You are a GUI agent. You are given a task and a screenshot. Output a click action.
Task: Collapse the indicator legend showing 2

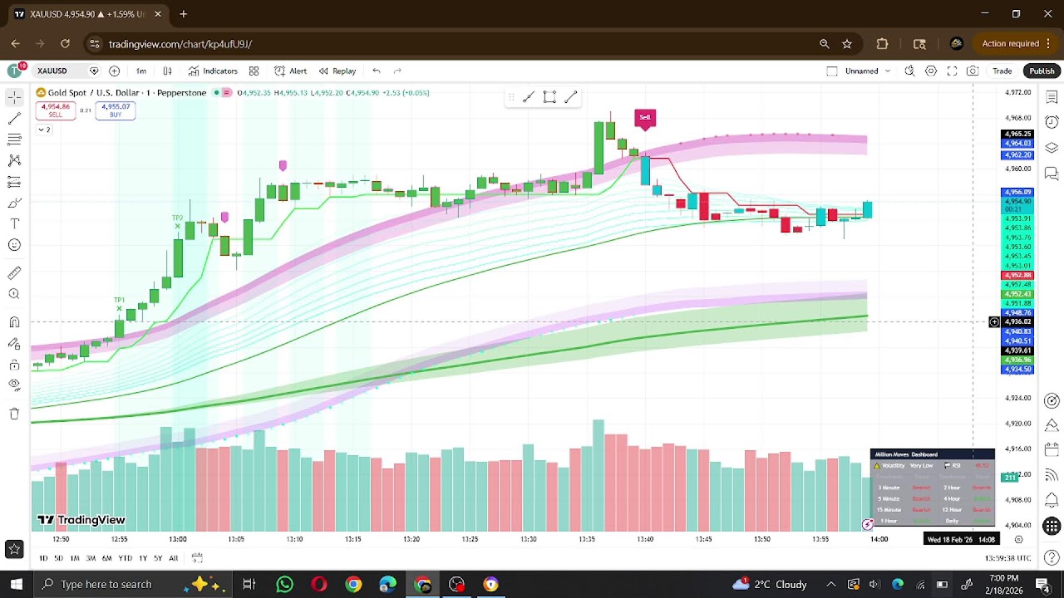(x=43, y=130)
